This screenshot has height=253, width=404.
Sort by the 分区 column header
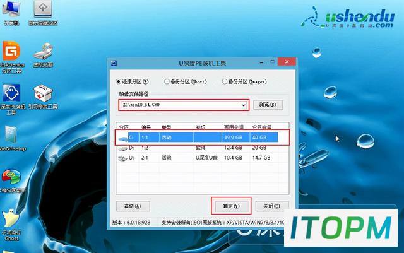pos(124,127)
